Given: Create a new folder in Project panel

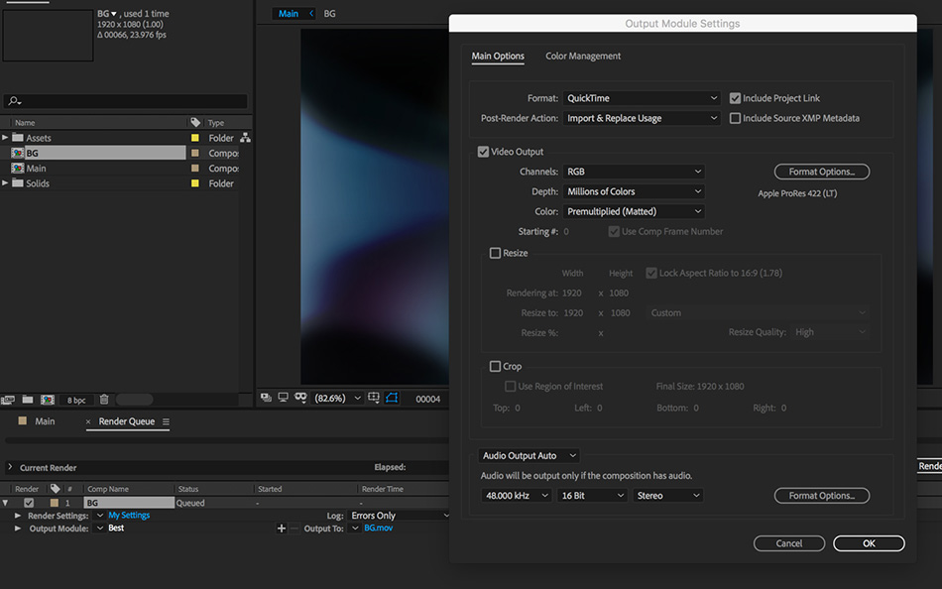Looking at the screenshot, I should click(27, 400).
